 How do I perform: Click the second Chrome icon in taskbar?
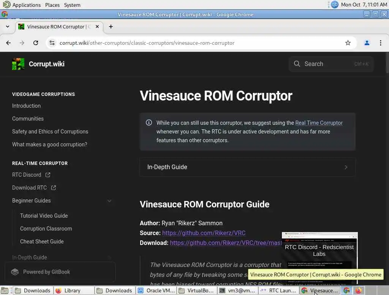(346, 290)
